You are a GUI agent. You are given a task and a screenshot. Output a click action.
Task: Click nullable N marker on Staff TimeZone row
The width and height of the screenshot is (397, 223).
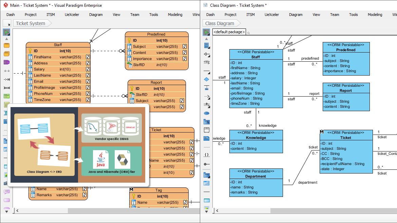(88, 100)
